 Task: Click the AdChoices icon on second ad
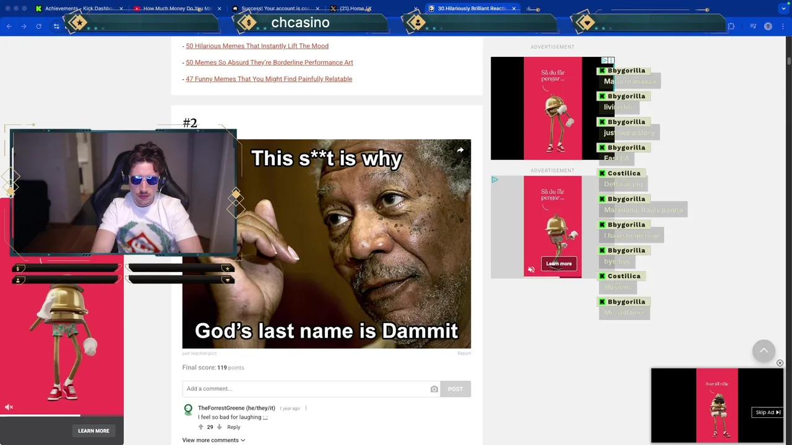pyautogui.click(x=494, y=180)
